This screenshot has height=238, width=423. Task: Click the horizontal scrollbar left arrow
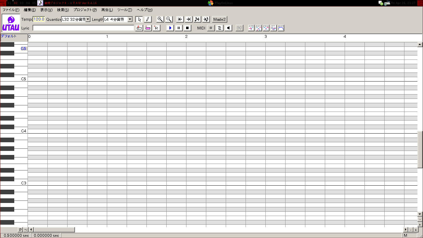[31, 230]
